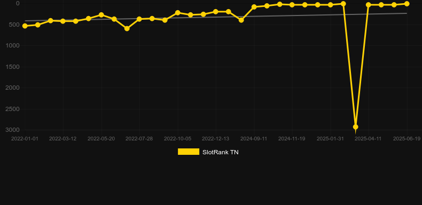Click the data point above 2022-10-05
This screenshot has height=205, width=422.
click(x=178, y=13)
